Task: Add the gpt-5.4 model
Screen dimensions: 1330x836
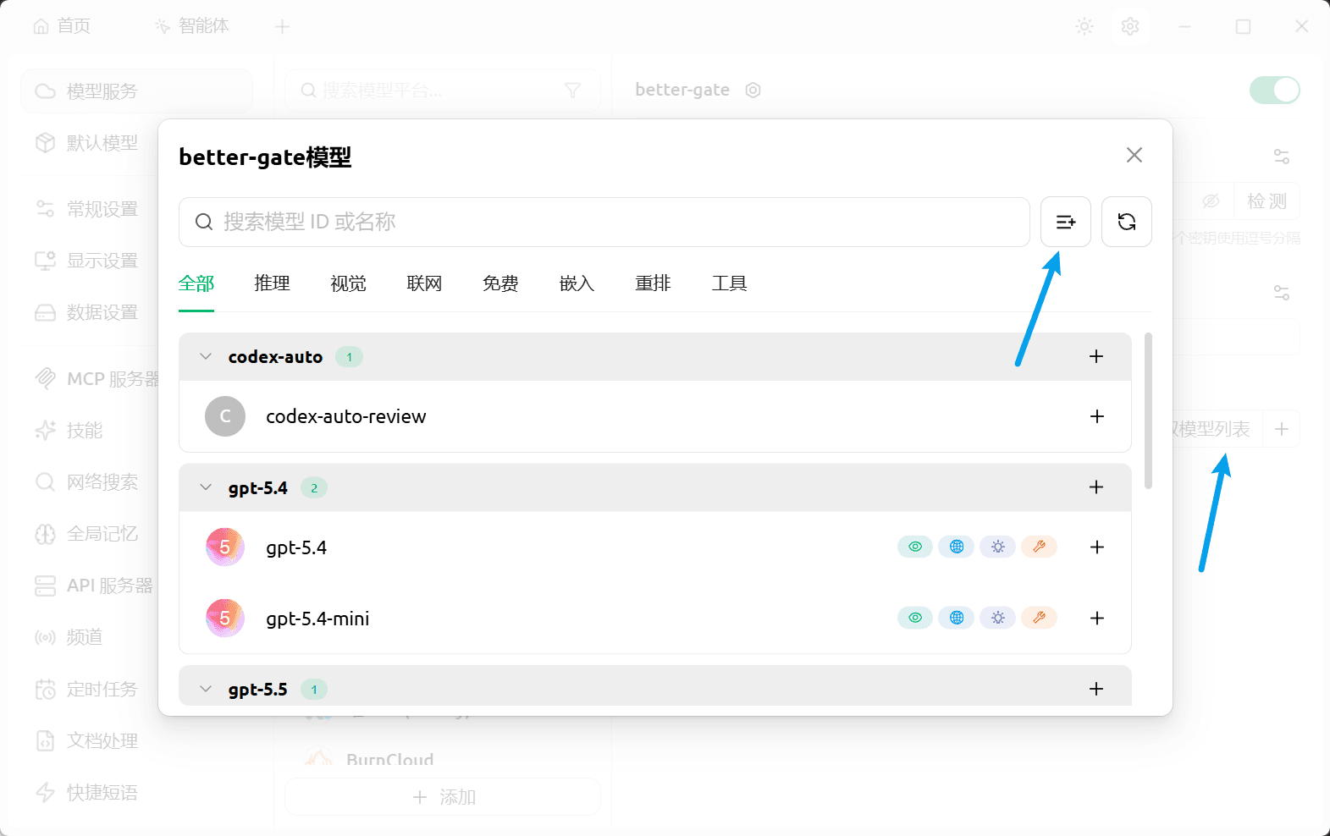Action: [x=1097, y=547]
